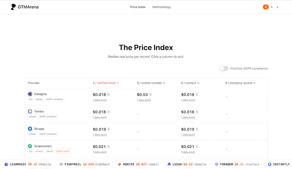292x169 pixels.
Task: Sort by $ / company record column
Action: click(240, 83)
